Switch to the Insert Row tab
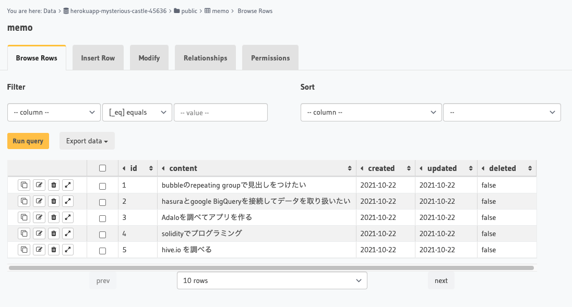Screen dimensions: 572x307 (x=98, y=58)
